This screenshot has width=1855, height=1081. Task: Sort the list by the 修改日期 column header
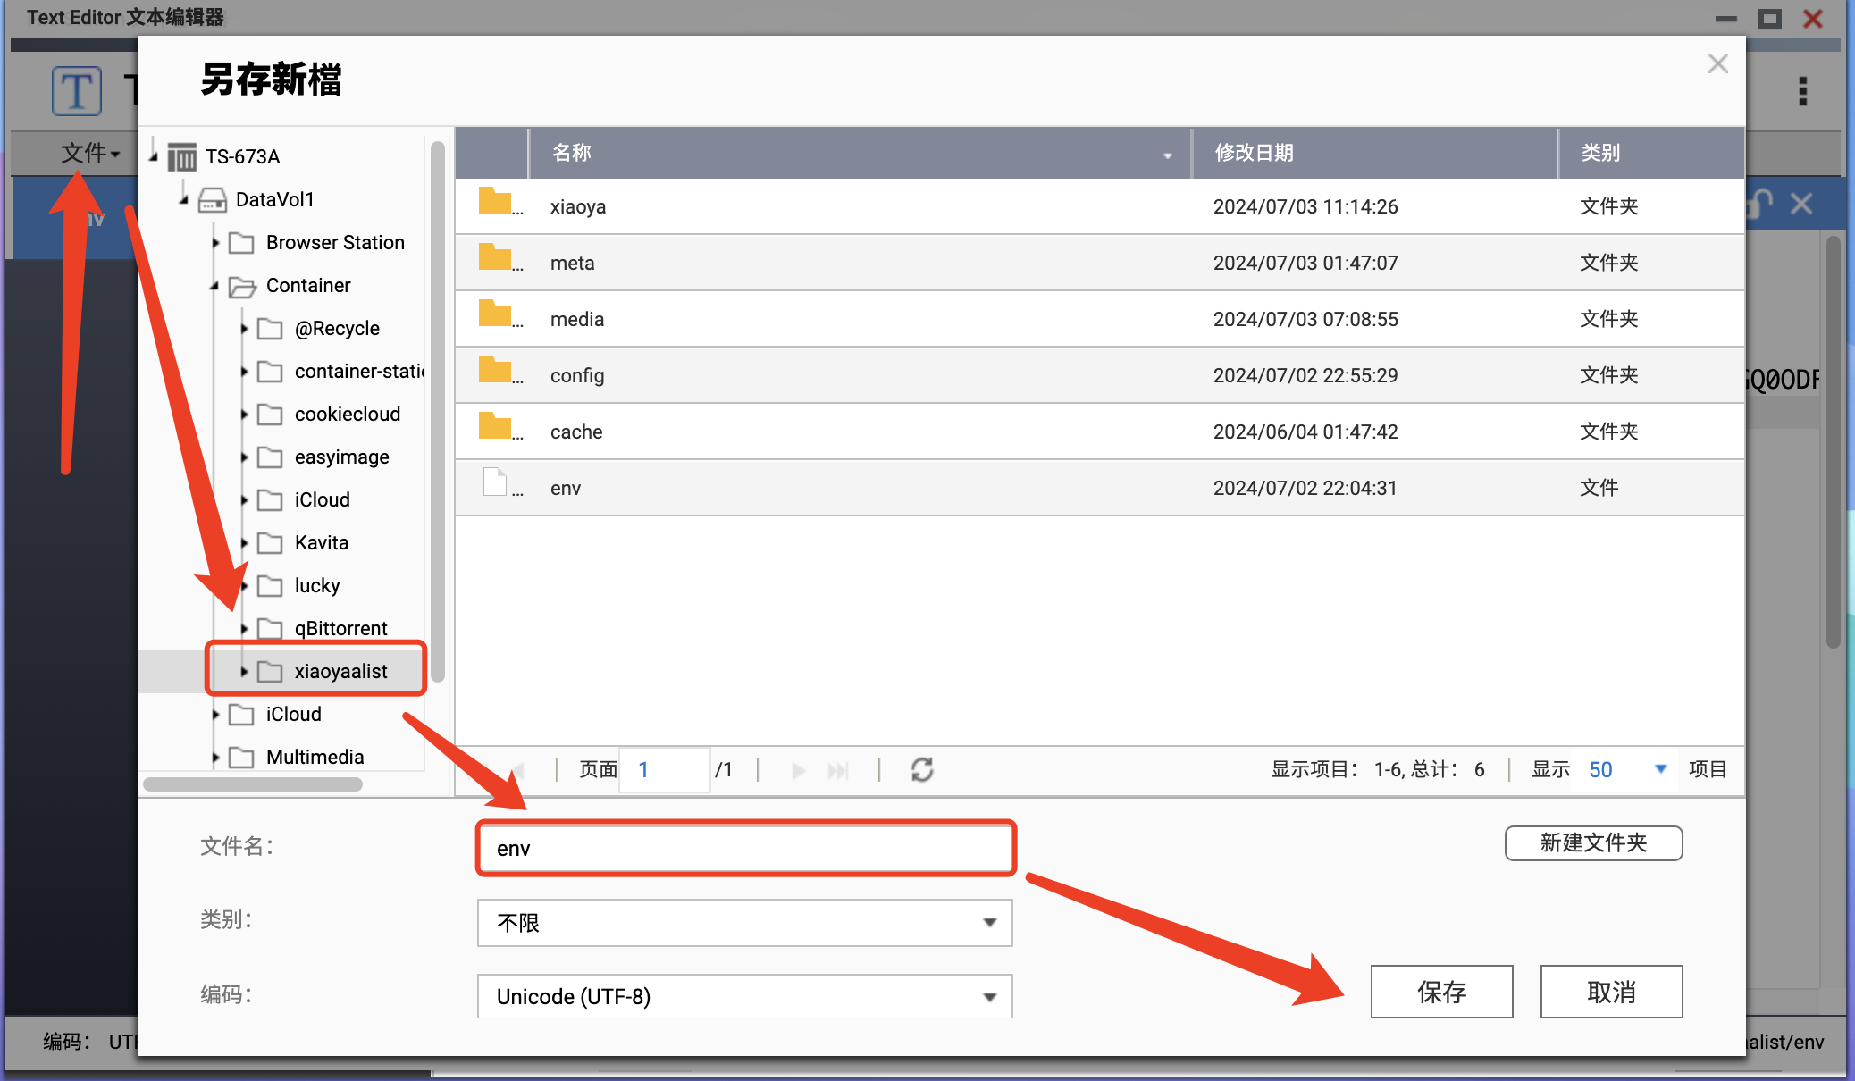tap(1254, 153)
